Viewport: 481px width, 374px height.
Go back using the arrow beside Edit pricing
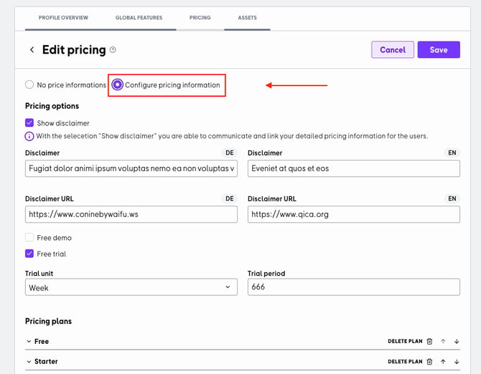click(32, 49)
